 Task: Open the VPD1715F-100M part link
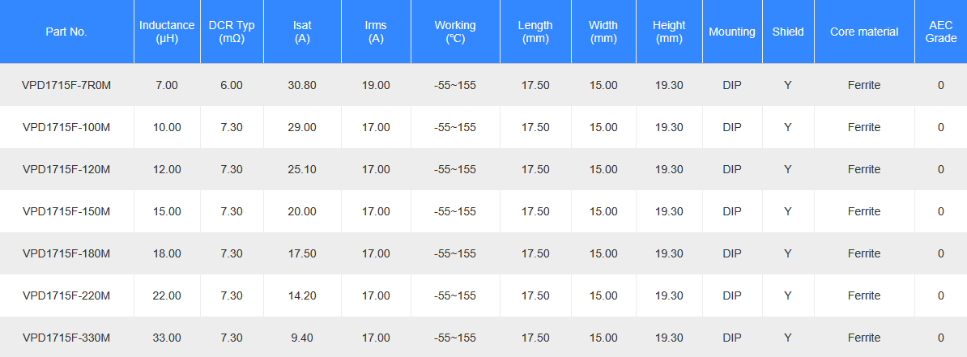[66, 127]
